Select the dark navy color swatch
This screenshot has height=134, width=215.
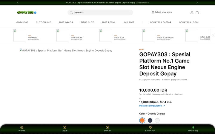(150, 121)
